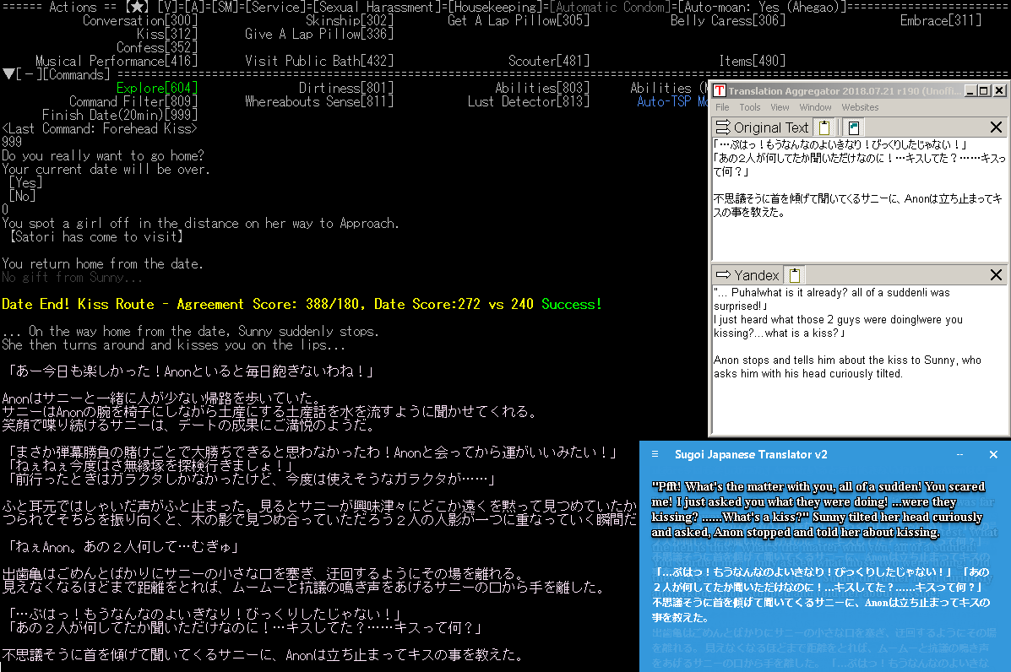
Task: Click the arrow icon left of Yandex
Action: 723,275
